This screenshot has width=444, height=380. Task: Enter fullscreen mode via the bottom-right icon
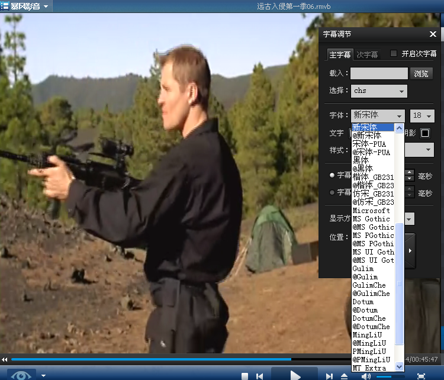pyautogui.click(x=421, y=376)
